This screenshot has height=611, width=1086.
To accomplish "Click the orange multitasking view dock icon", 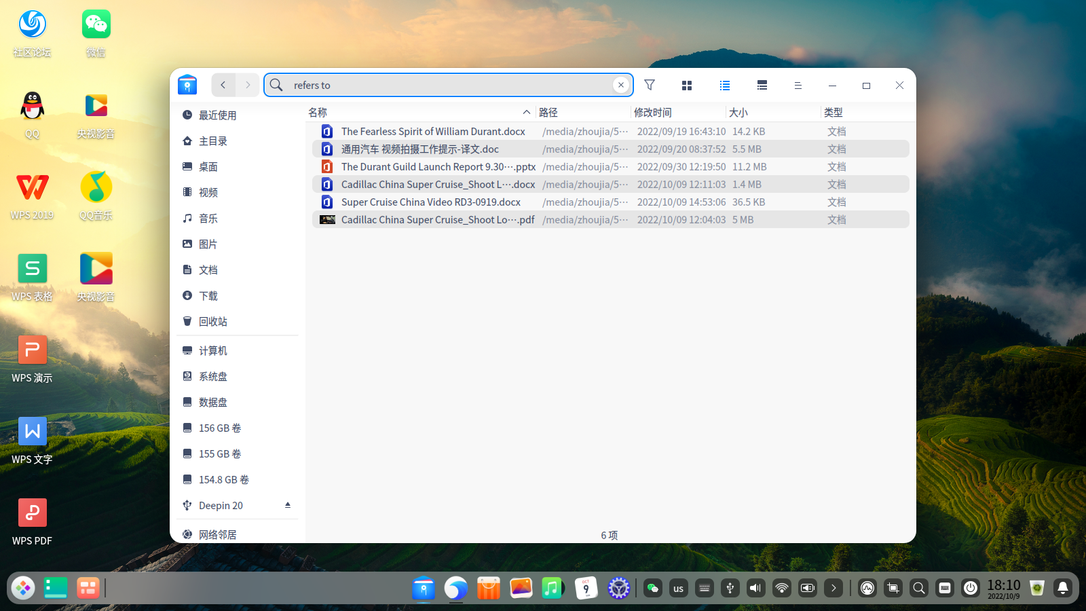I will (88, 588).
